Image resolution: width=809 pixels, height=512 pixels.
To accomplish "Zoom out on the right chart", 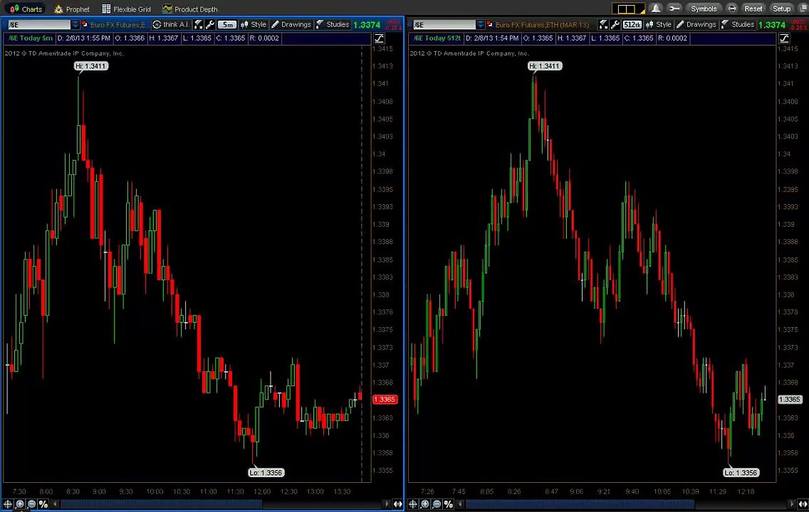I will coord(437,504).
